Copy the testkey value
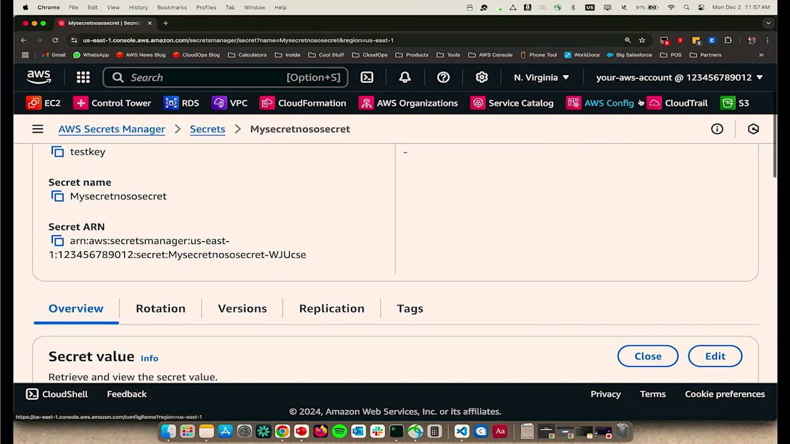The image size is (790, 444). click(x=58, y=152)
